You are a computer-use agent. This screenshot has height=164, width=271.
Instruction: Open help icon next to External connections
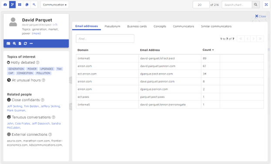(x=50, y=134)
